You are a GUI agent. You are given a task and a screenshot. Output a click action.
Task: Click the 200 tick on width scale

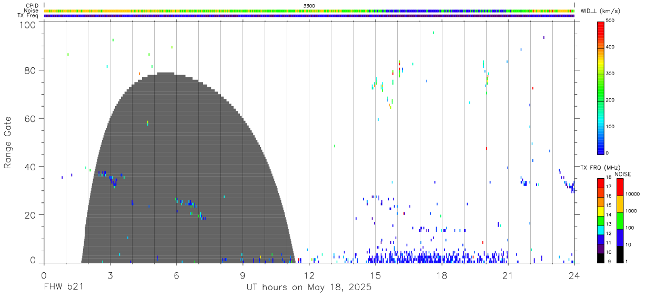point(611,100)
